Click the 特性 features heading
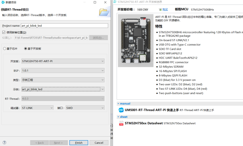Screen dimensions: 243x146 159,26
